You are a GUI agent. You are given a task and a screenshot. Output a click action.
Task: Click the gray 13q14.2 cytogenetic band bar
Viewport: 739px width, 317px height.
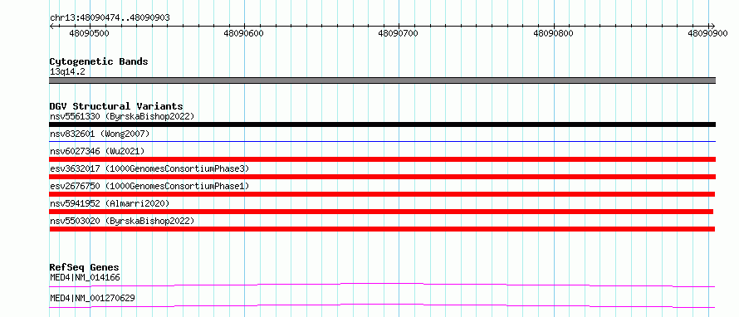(x=383, y=80)
